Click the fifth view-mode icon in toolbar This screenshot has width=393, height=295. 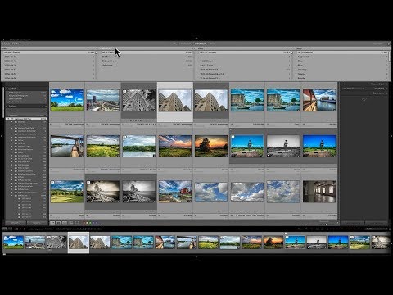point(76,223)
